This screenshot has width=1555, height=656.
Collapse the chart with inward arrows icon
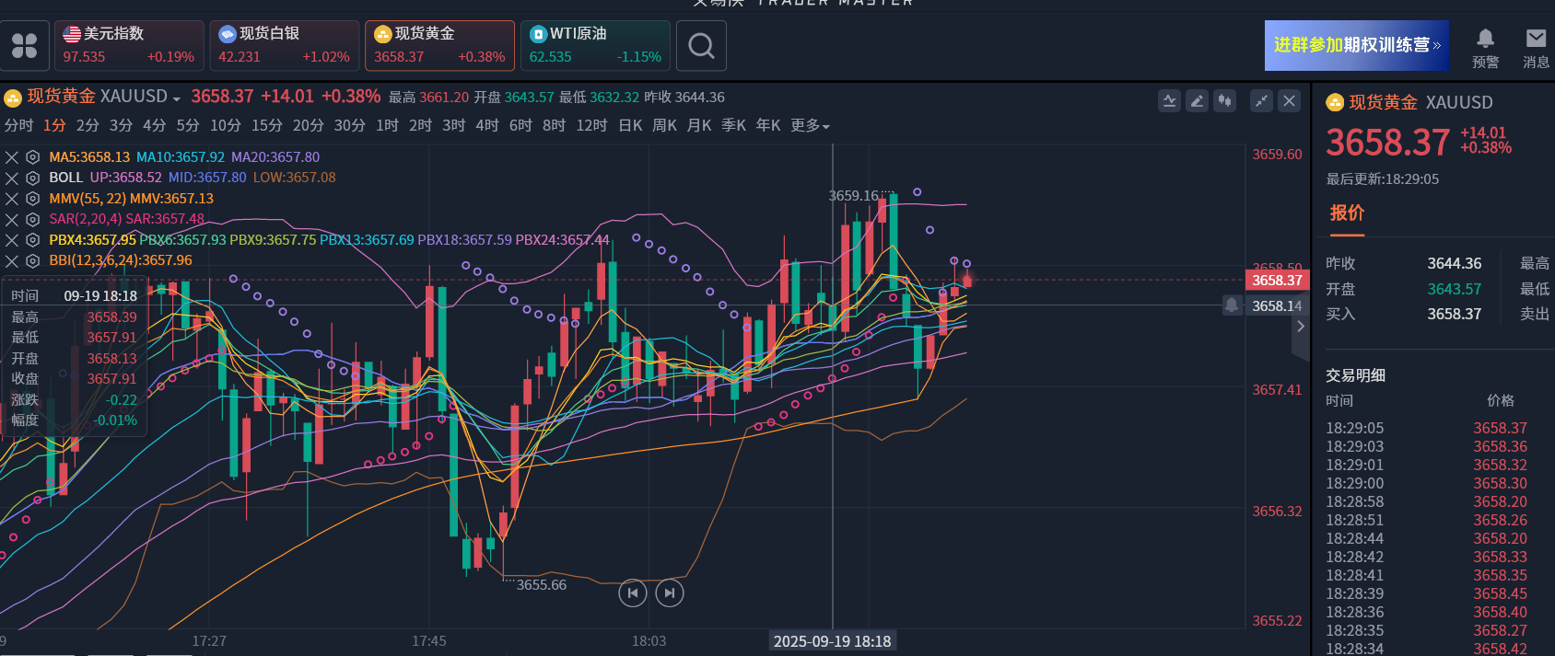[x=1261, y=101]
